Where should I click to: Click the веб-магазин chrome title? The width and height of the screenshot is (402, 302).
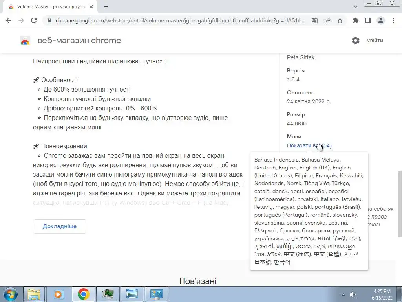[x=79, y=41]
